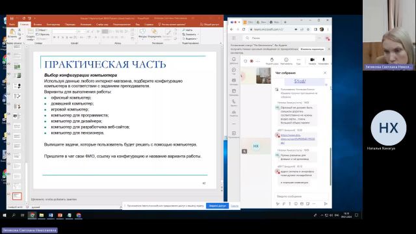Open the font name combo box

64,32
